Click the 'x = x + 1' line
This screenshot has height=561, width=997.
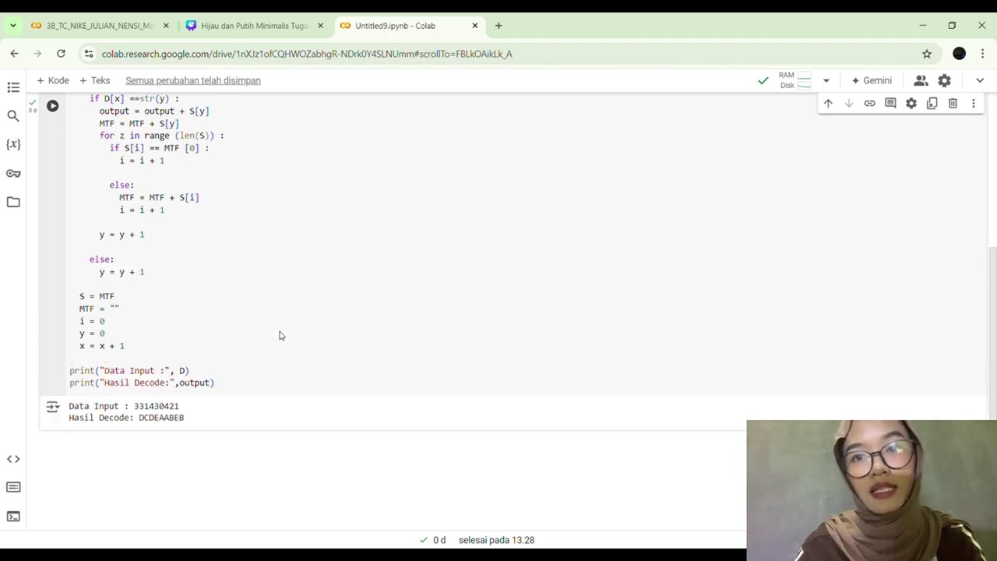click(101, 346)
